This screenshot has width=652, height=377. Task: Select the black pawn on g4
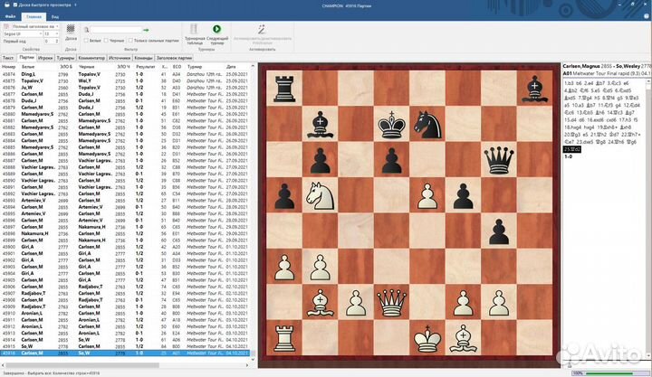(499, 231)
